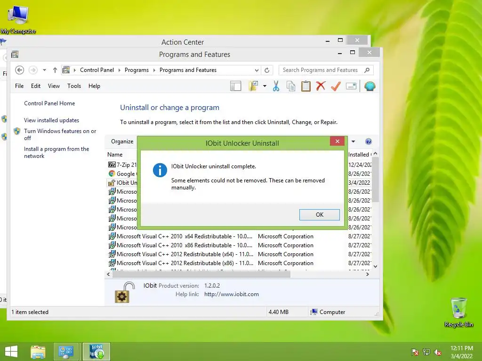Viewport: 482px width, 361px height.
Task: Click the orange checkmark toolbar icon
Action: [x=336, y=86]
